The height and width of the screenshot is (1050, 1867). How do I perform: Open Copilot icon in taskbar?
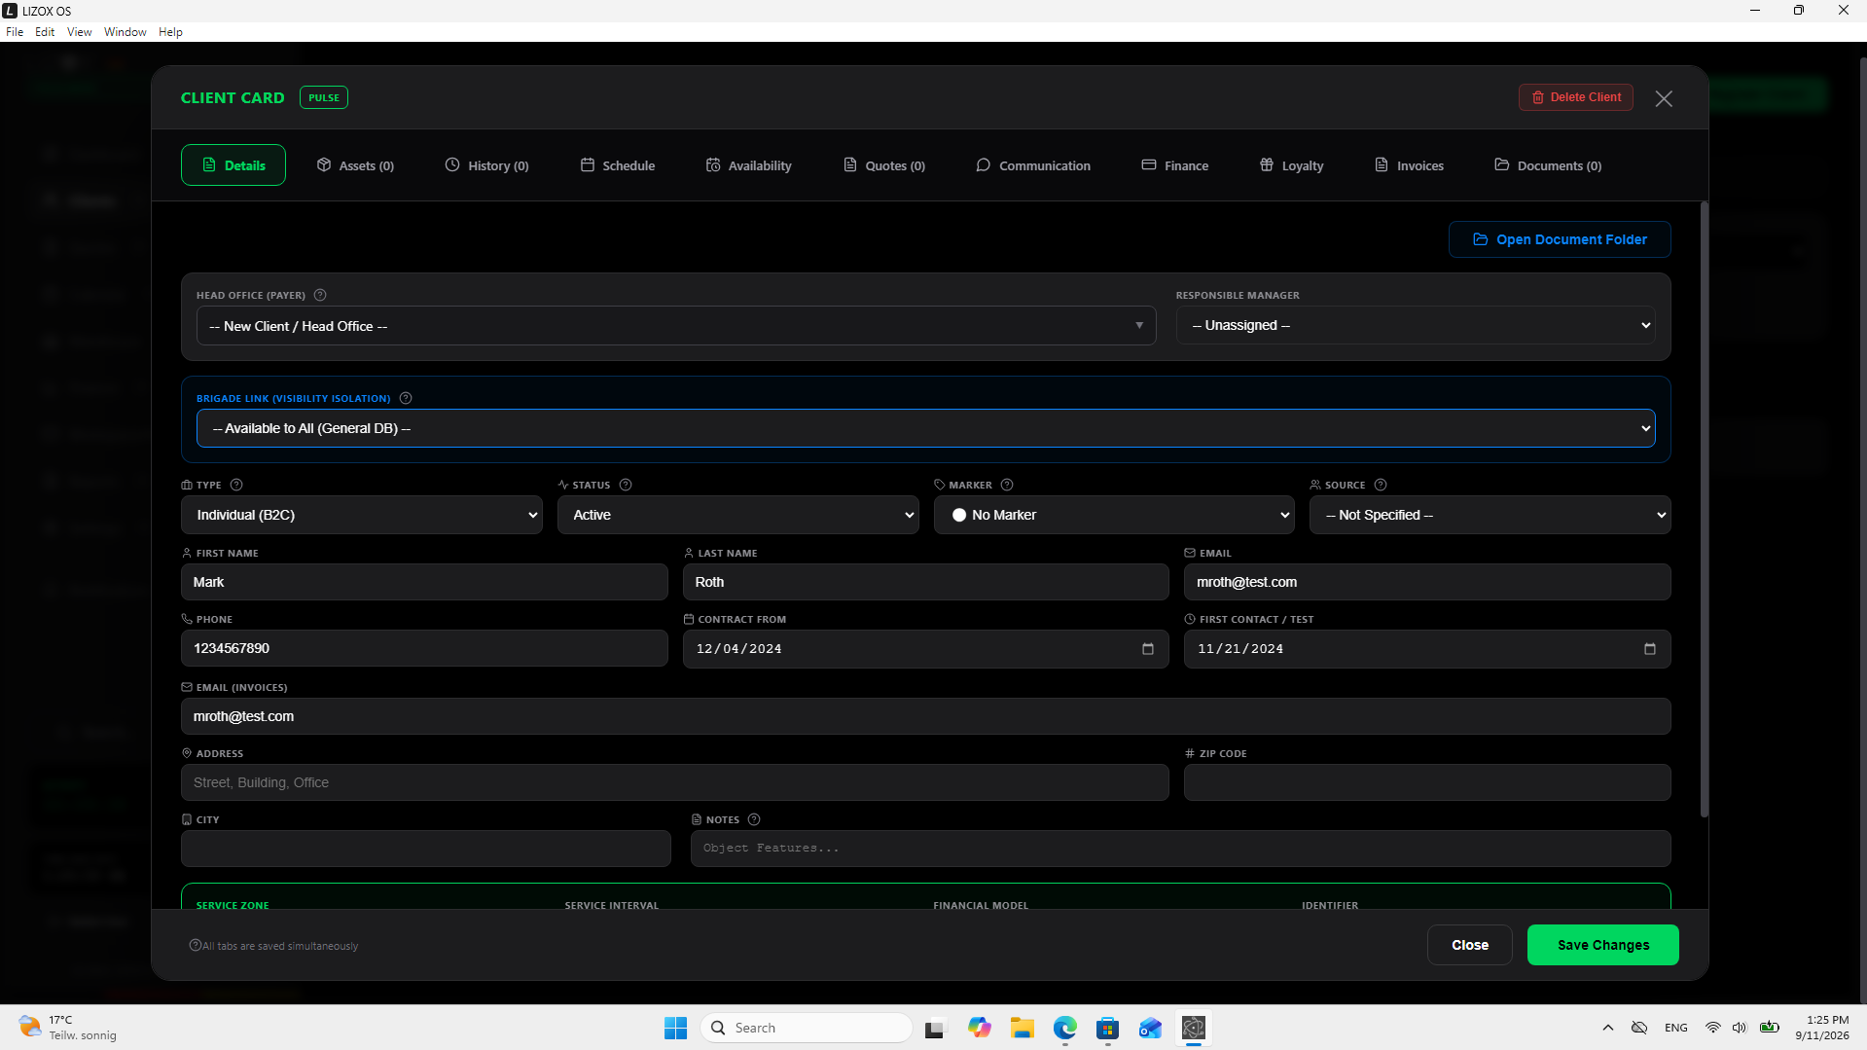[x=980, y=1028]
